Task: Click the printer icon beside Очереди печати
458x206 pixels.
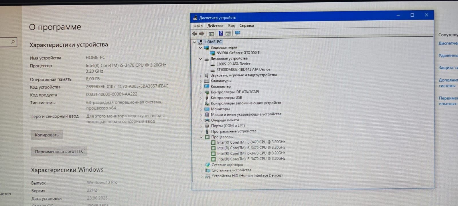Action: click(207, 120)
